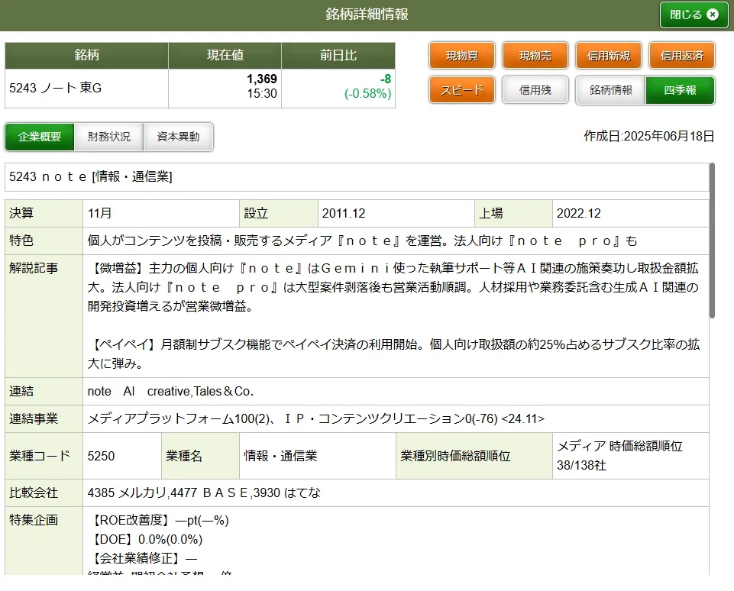Click title 銘柄詳細情報
Image resolution: width=734 pixels, height=591 pixels.
(367, 14)
